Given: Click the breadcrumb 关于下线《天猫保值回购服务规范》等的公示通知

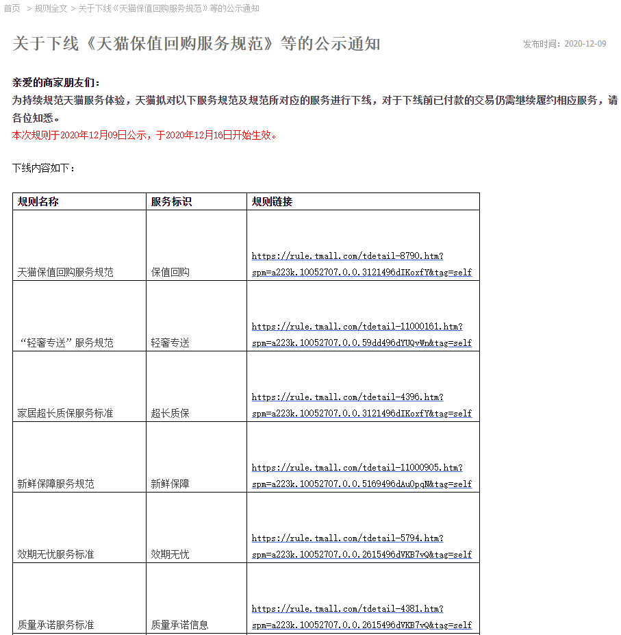Looking at the screenshot, I should pos(169,8).
